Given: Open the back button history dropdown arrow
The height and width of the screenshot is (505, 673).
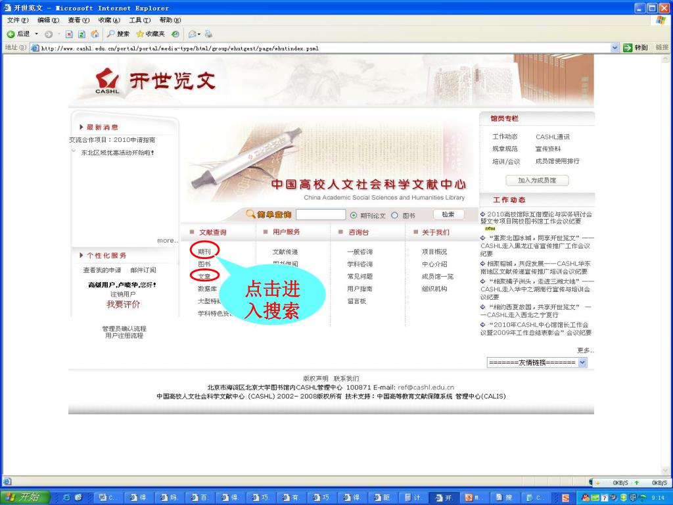Looking at the screenshot, I should (x=37, y=34).
